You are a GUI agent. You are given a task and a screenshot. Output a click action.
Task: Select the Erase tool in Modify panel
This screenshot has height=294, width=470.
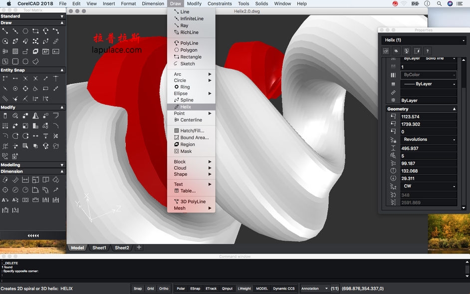[5, 116]
